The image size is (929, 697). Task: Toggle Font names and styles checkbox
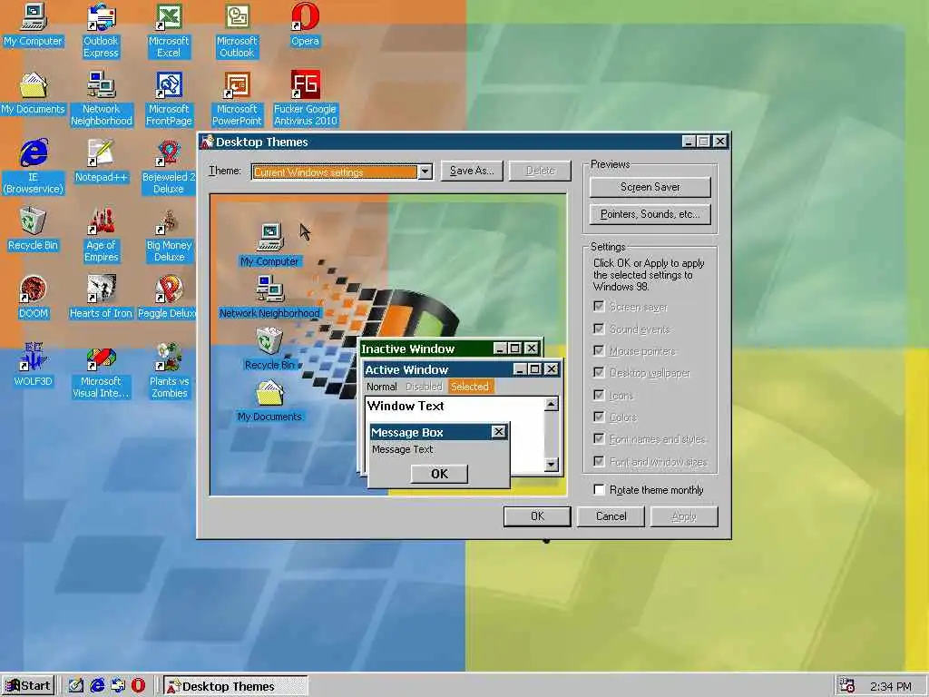[x=599, y=438]
